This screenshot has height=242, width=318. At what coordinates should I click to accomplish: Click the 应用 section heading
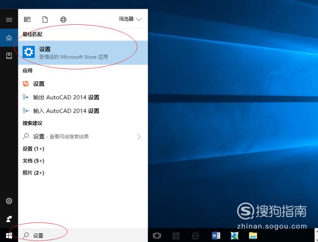pyautogui.click(x=28, y=71)
